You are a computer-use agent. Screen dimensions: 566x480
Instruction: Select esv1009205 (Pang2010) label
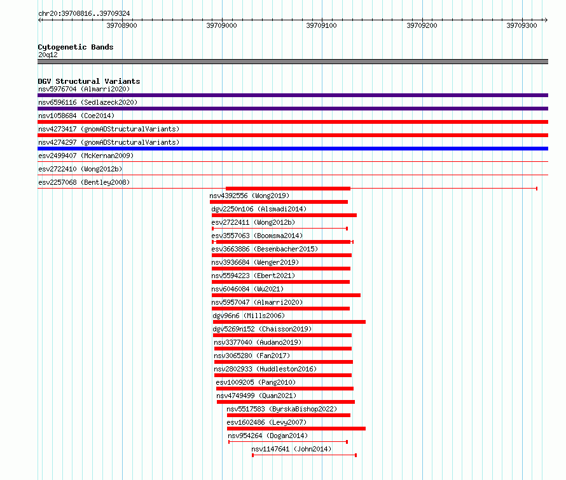coord(256,382)
